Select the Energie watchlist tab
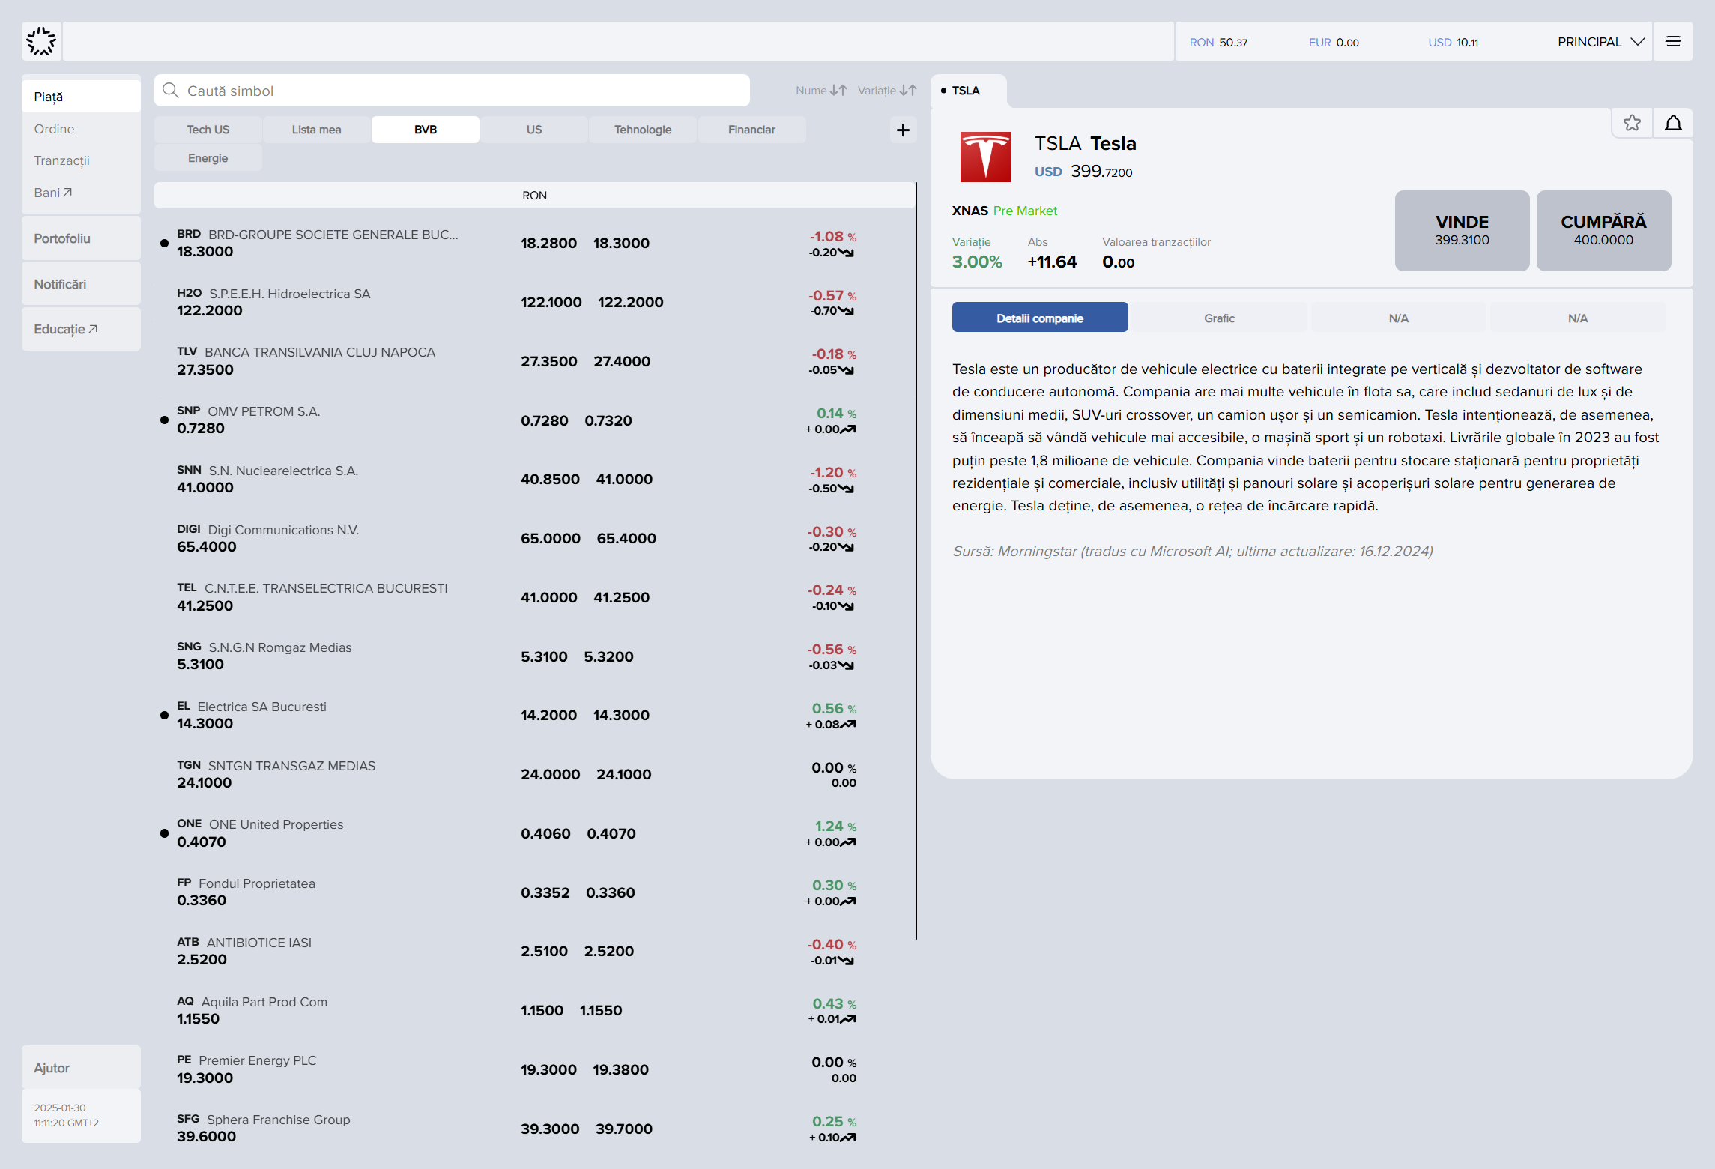Image resolution: width=1715 pixels, height=1169 pixels. pyautogui.click(x=208, y=158)
